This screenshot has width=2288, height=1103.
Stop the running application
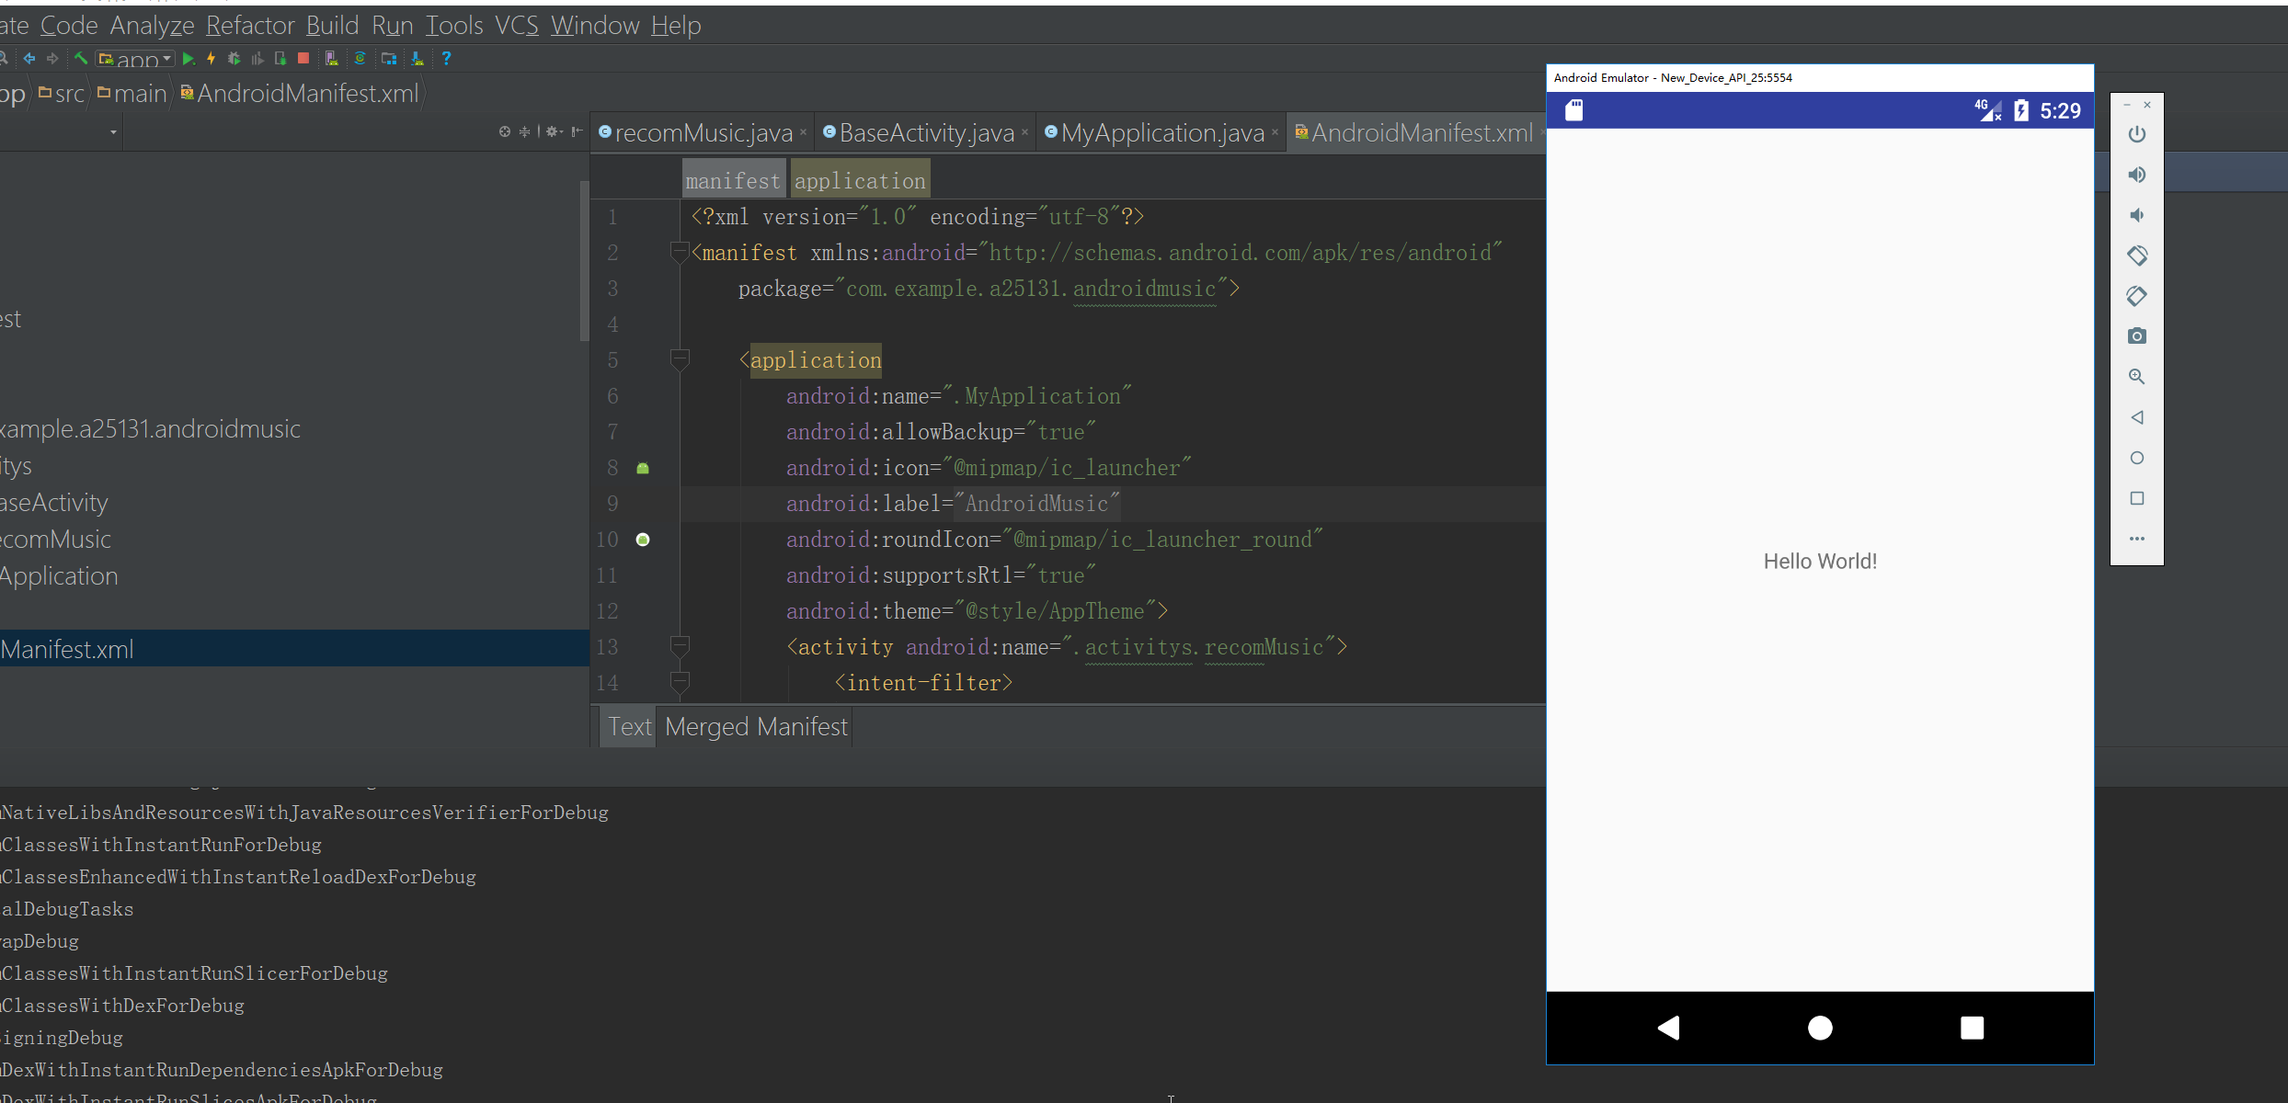point(303,58)
